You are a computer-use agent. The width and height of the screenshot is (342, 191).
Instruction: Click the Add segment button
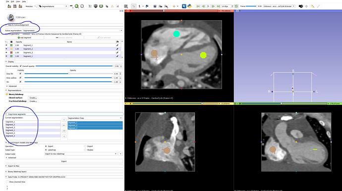(24, 38)
